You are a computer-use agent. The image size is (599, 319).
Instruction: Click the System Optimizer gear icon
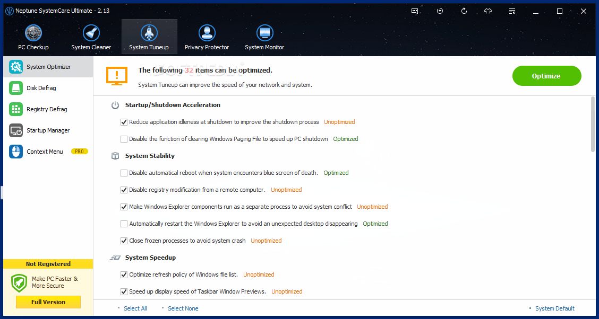[x=16, y=67]
